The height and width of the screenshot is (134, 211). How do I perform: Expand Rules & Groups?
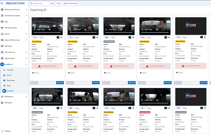[26, 52]
